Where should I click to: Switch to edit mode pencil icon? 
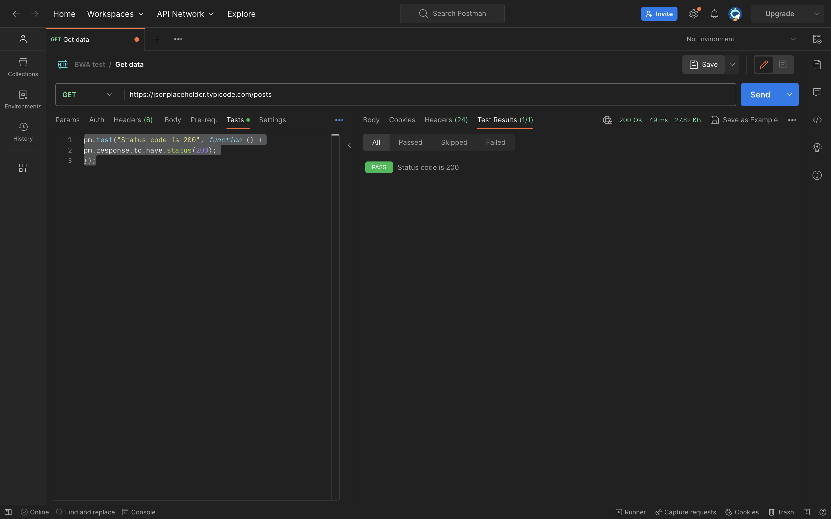[764, 65]
